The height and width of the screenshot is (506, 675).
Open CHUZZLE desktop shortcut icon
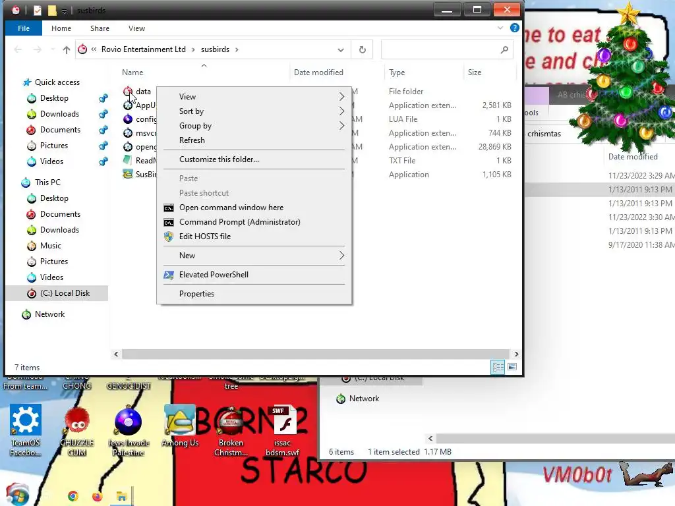tap(77, 430)
